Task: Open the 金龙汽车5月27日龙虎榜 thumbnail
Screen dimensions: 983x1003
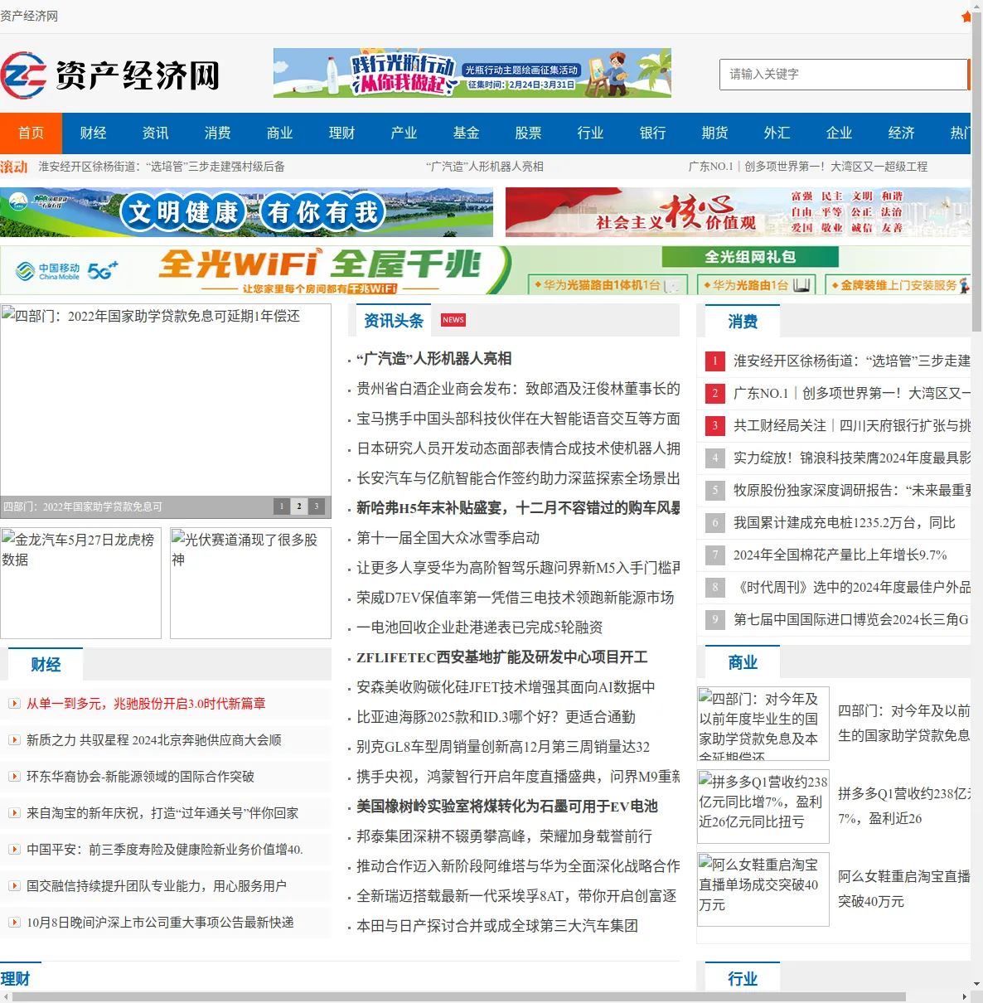Action: click(x=80, y=583)
